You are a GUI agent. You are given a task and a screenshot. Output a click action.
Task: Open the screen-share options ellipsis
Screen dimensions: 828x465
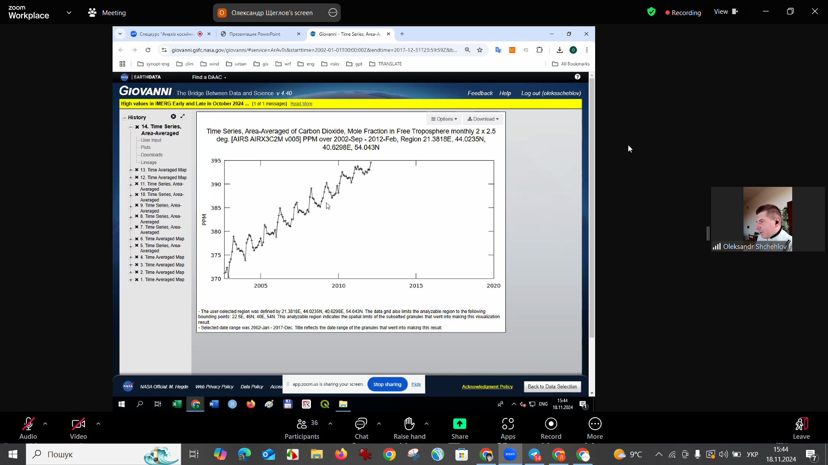[333, 12]
